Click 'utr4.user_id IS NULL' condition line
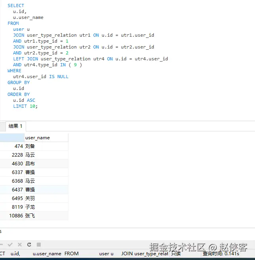Image resolution: width=255 pixels, height=260 pixels. click(x=41, y=77)
